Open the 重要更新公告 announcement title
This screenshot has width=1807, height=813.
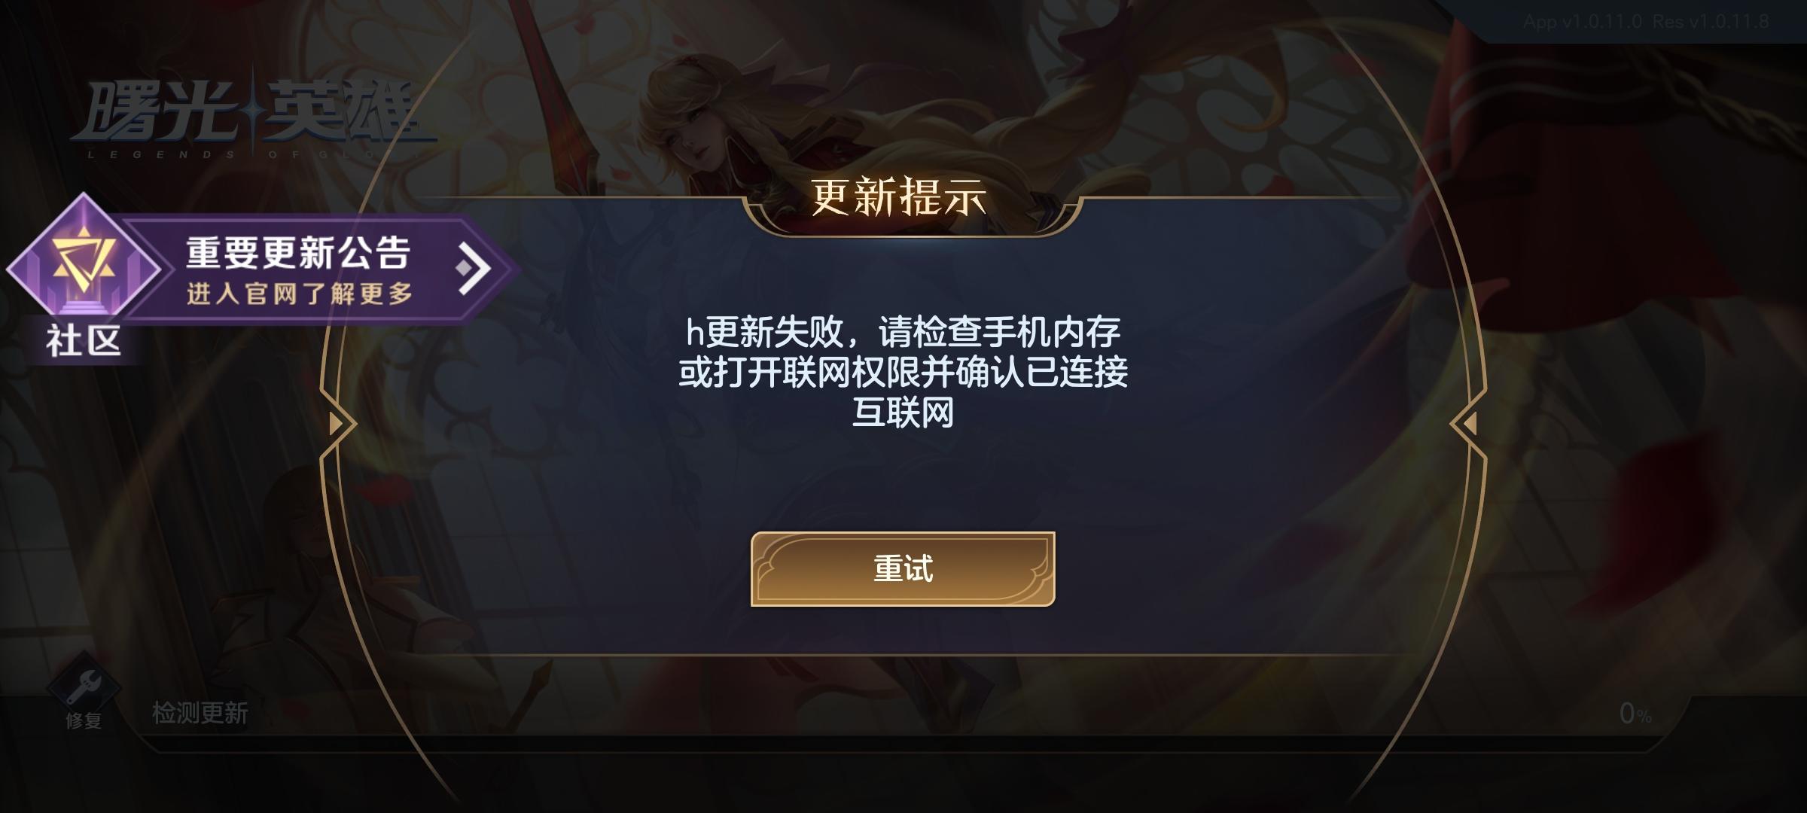[x=298, y=252]
